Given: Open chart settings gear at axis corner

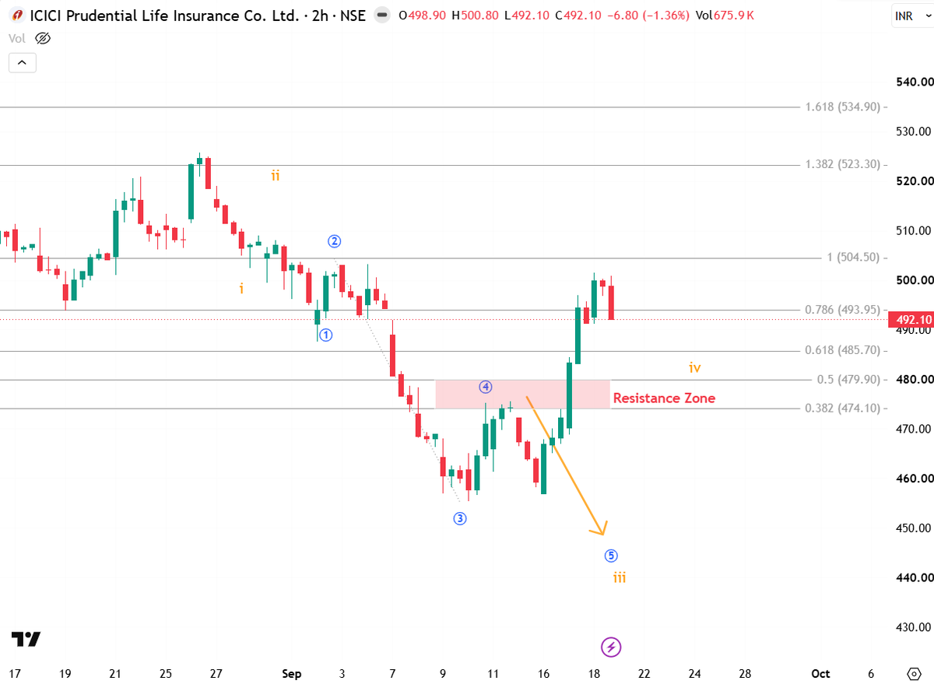Looking at the screenshot, I should 914,673.
